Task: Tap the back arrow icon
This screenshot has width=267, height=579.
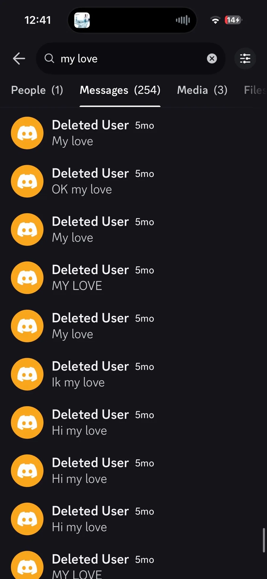Action: [x=19, y=58]
